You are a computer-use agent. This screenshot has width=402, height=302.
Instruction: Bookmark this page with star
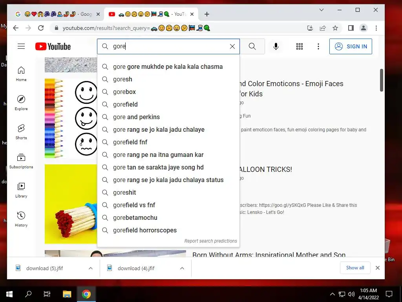tap(335, 28)
